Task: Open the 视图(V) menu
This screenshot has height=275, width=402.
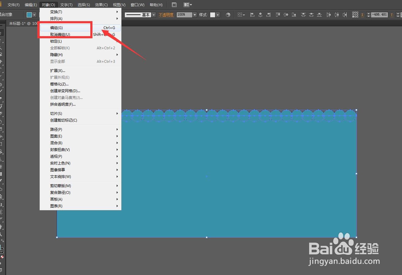Action: tap(119, 5)
